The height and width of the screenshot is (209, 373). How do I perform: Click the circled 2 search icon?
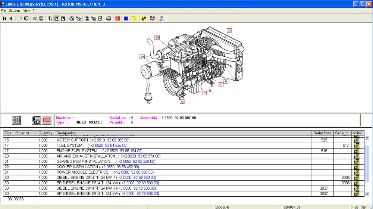pos(87,19)
